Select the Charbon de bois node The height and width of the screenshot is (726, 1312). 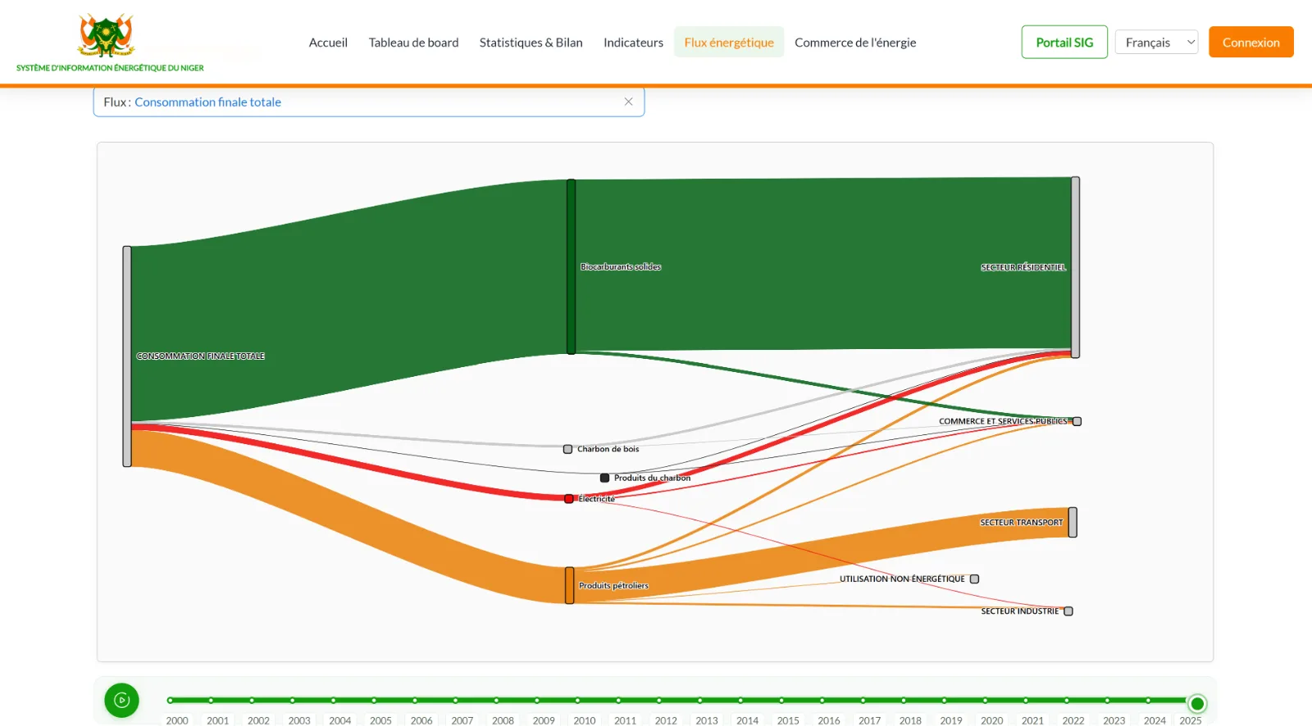[567, 449]
